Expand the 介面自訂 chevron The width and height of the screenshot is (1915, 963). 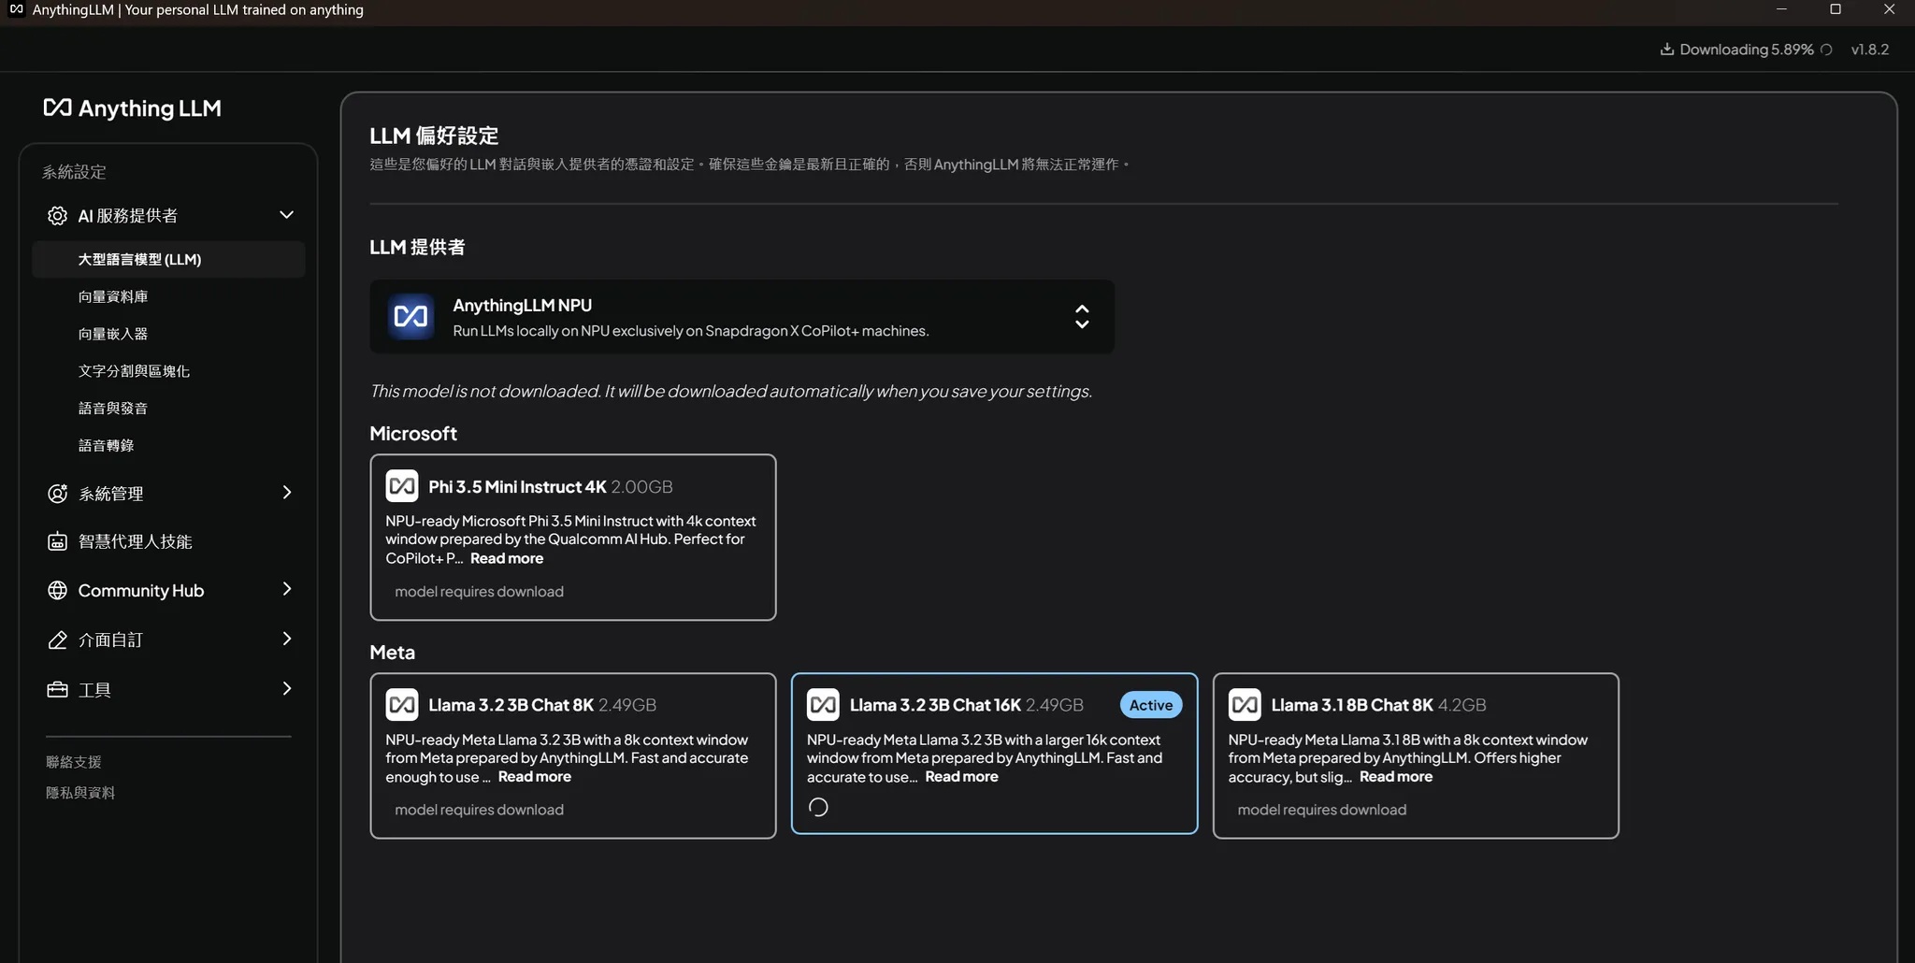(x=286, y=639)
